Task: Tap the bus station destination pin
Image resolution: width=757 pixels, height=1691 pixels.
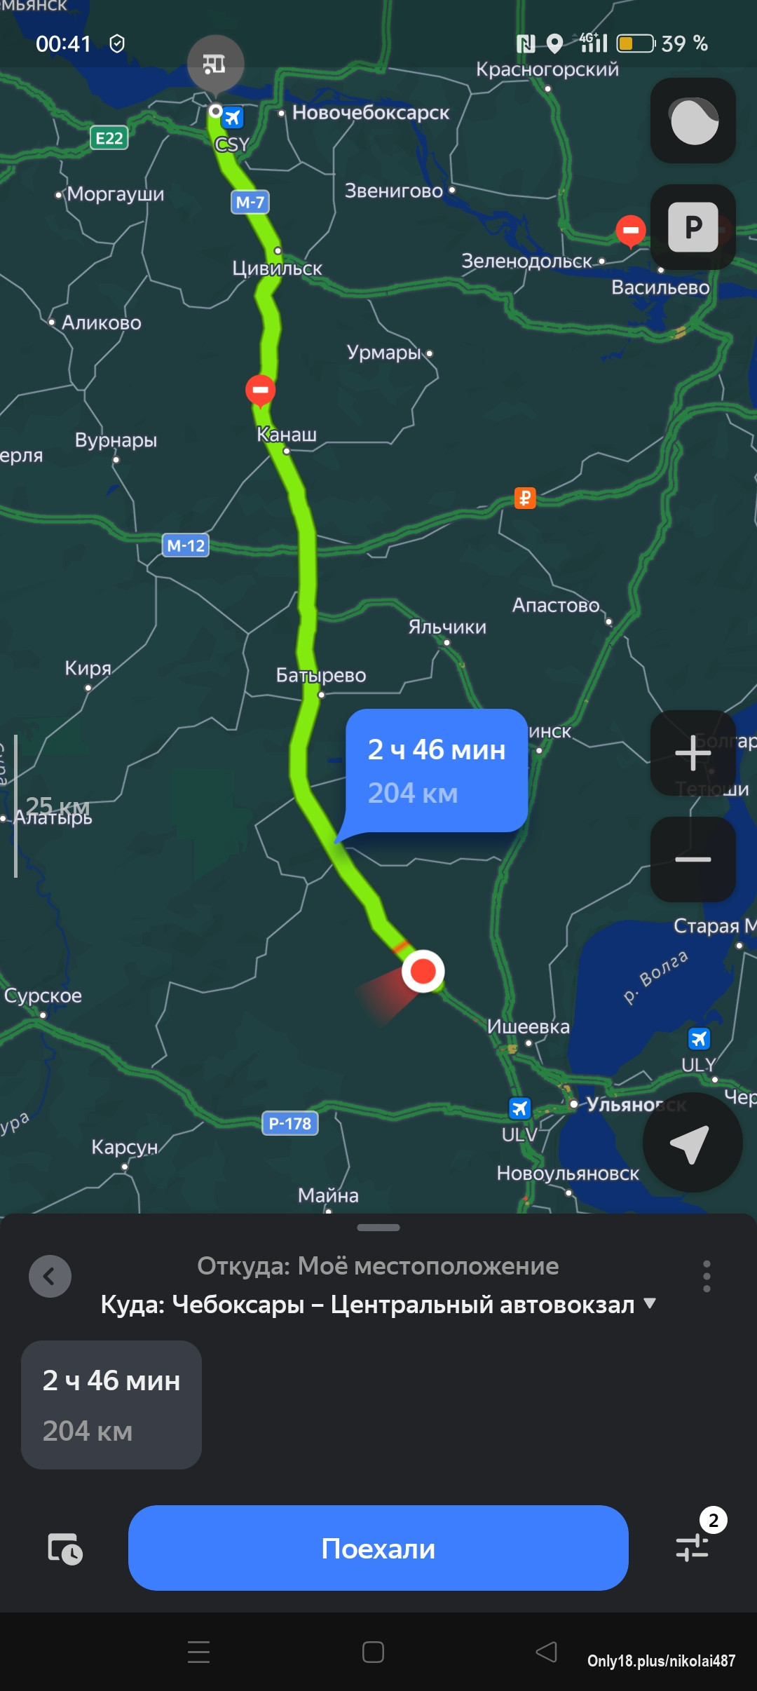Action: coord(215,64)
